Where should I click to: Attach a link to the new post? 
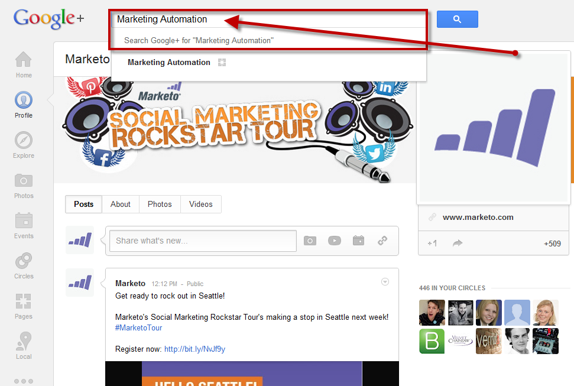pos(382,241)
